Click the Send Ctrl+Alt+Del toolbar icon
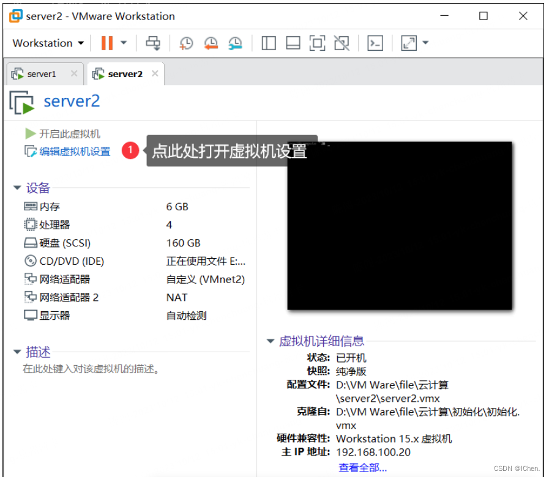549x477 pixels. (153, 43)
